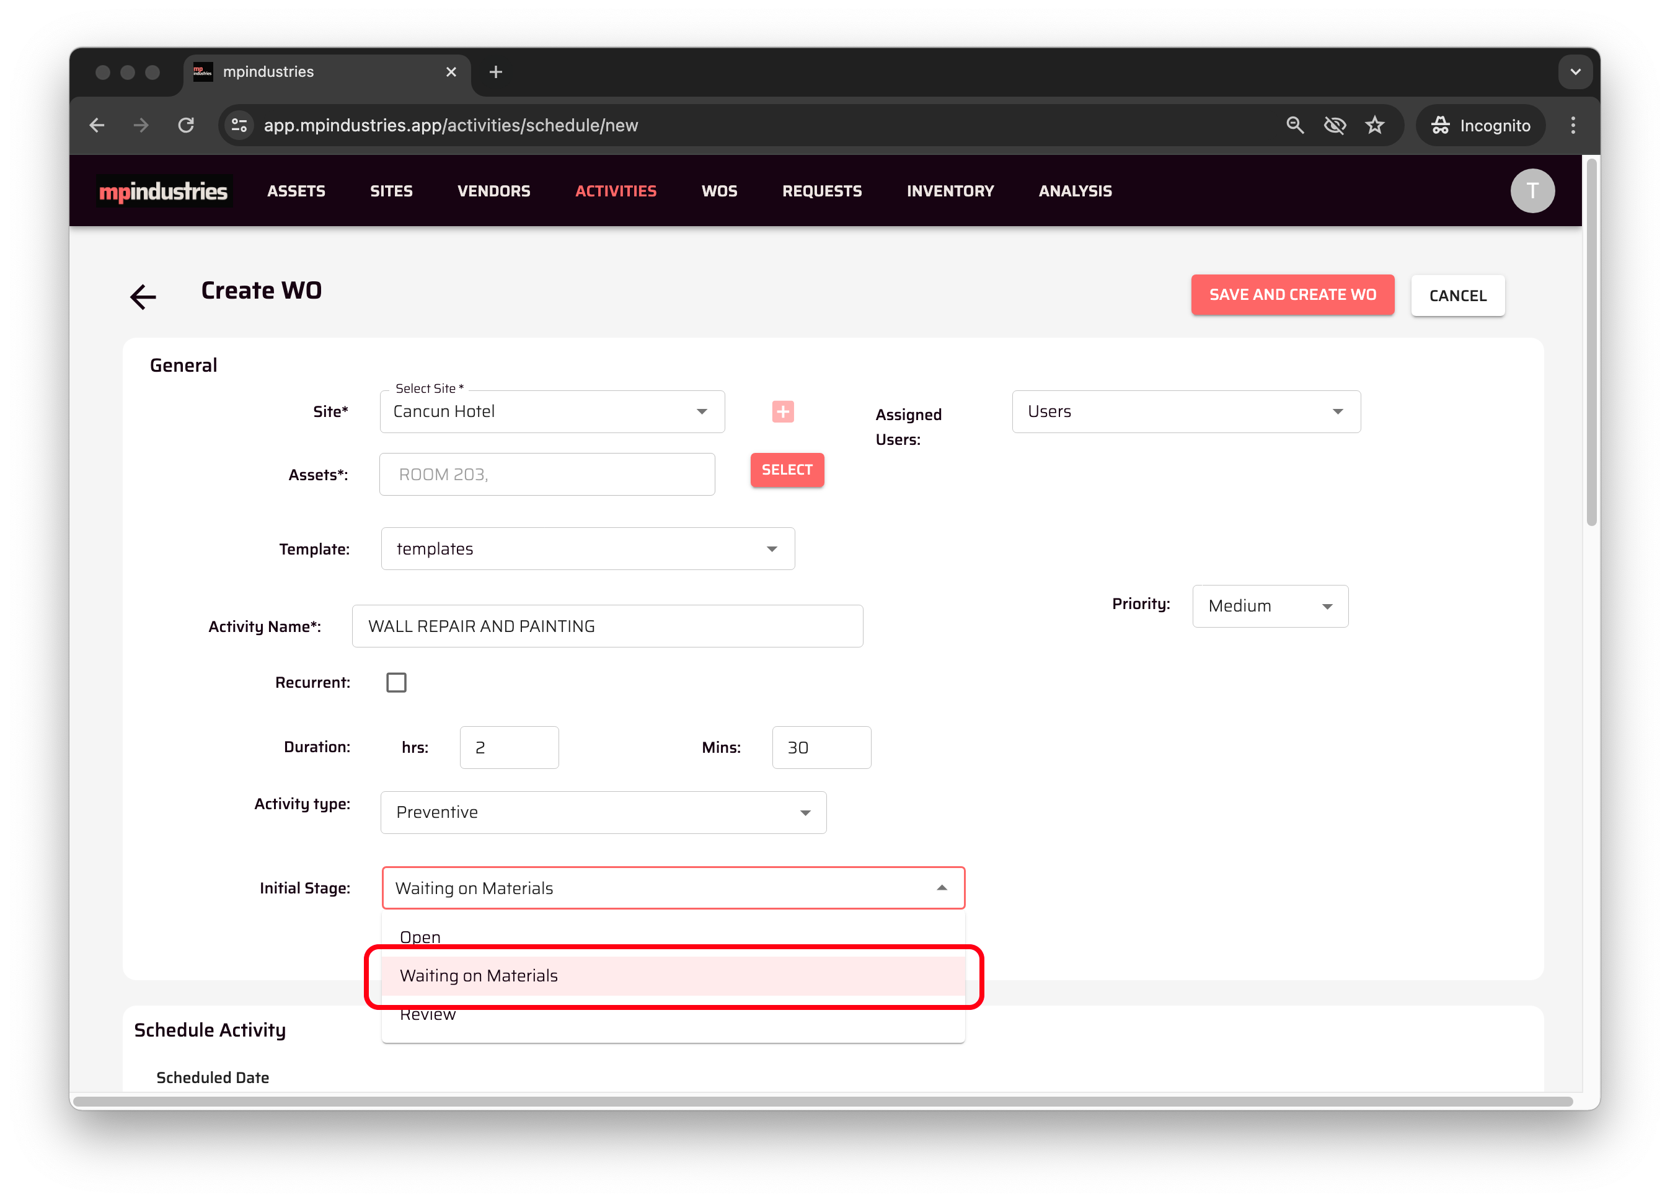
Task: Expand the Priority Medium dropdown
Action: pyautogui.click(x=1270, y=606)
